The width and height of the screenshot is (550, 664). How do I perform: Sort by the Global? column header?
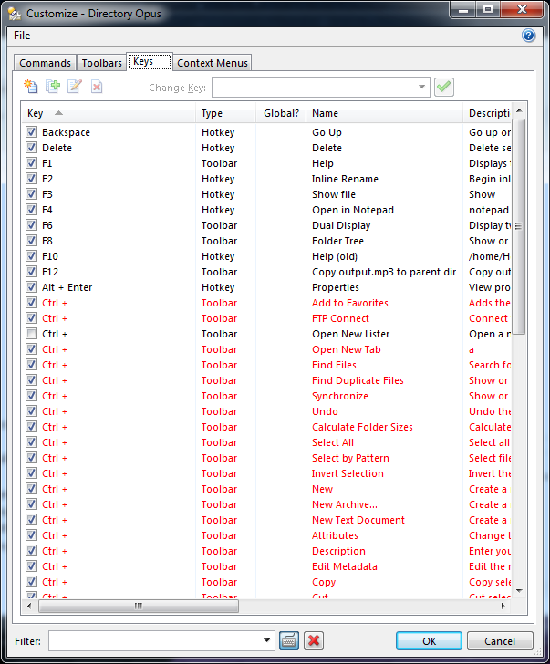(x=281, y=113)
